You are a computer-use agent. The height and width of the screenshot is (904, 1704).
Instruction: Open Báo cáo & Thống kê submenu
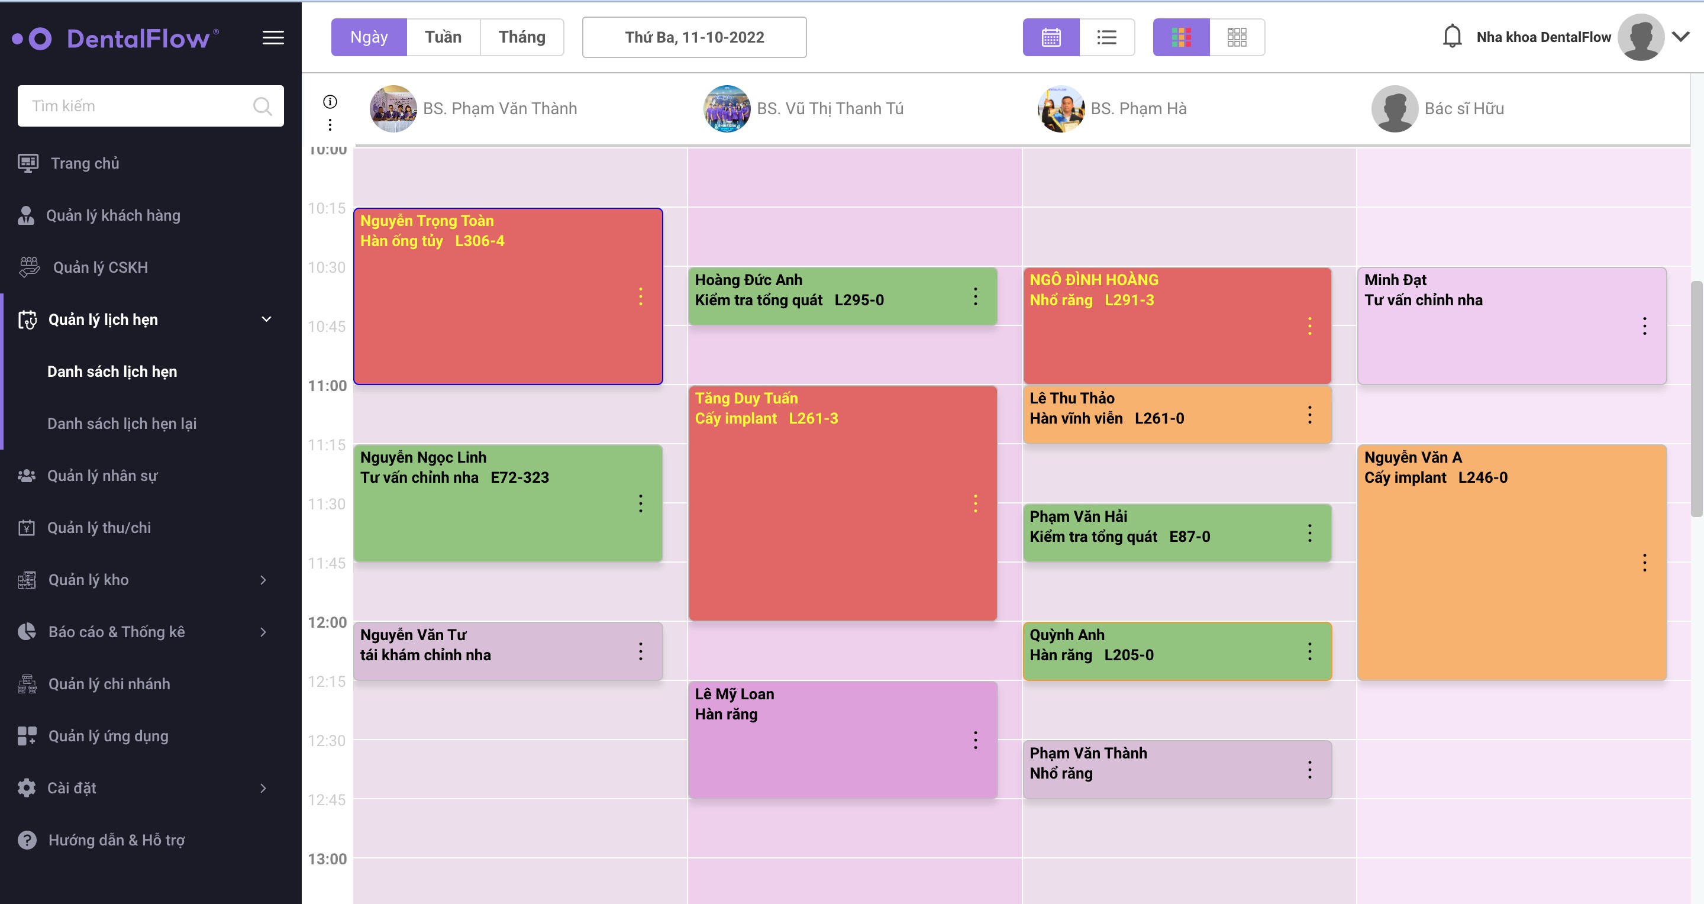[143, 631]
